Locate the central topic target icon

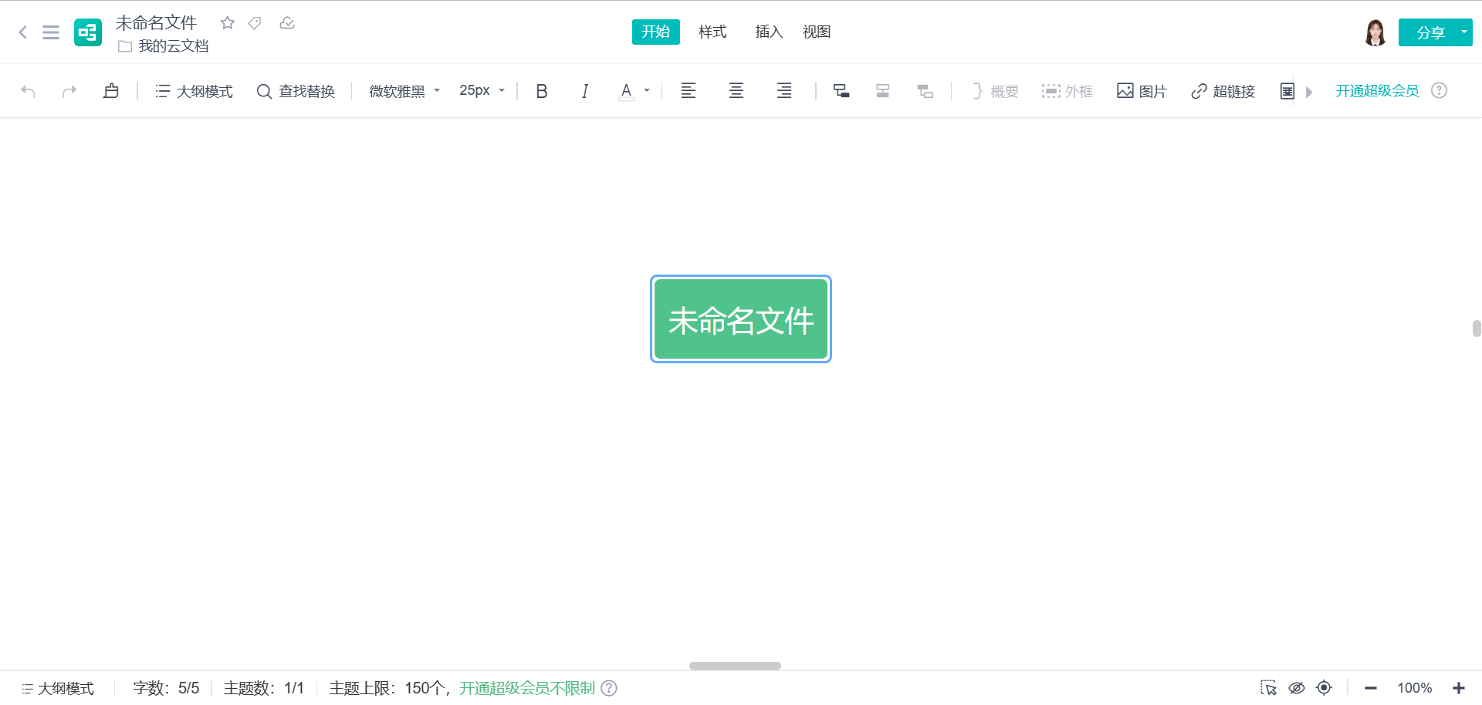coord(1325,688)
